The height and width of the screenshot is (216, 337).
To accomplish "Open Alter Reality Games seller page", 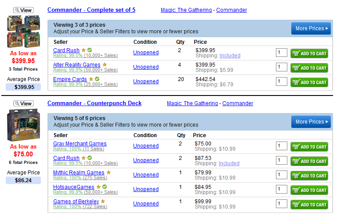I will [x=77, y=65].
